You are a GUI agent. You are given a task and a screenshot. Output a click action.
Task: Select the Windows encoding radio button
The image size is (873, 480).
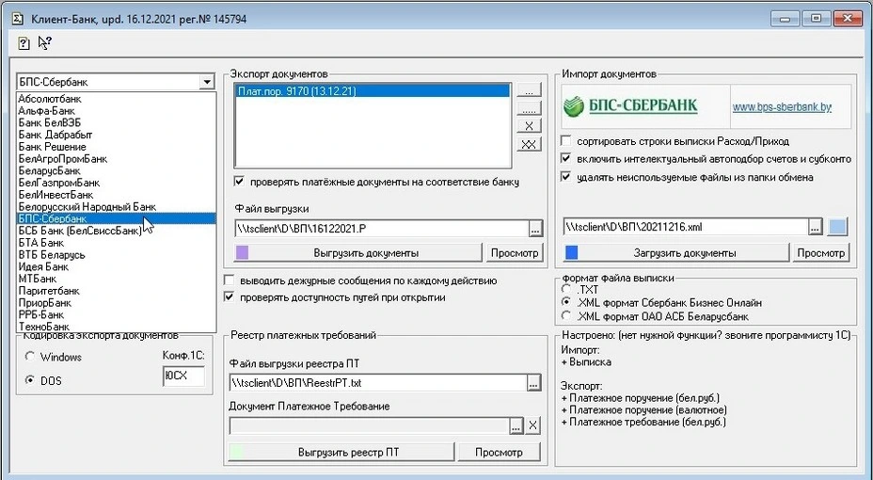click(x=30, y=357)
